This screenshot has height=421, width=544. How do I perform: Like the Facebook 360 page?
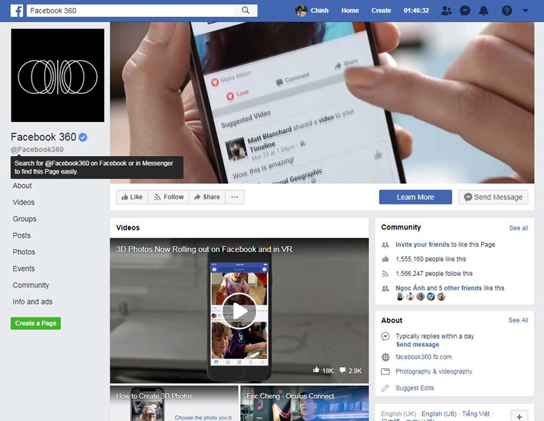coord(132,197)
